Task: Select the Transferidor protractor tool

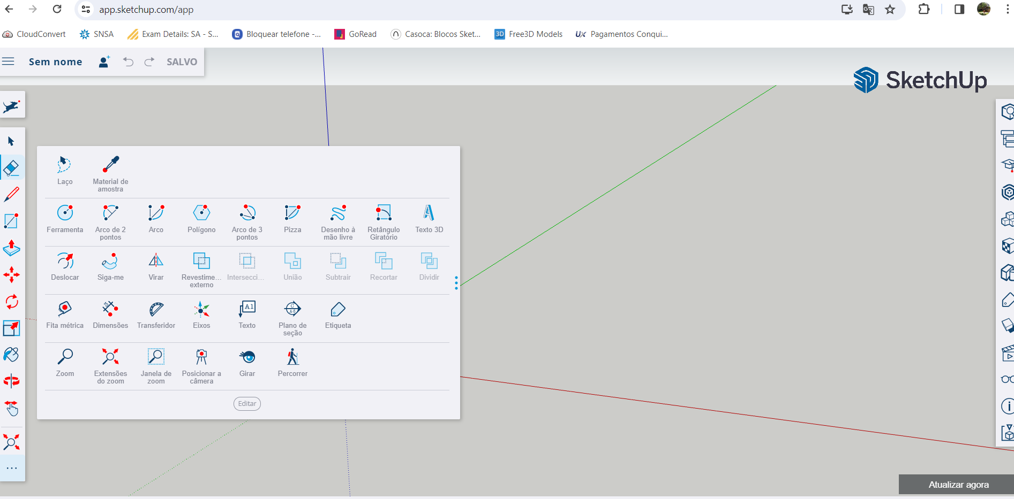Action: [156, 314]
